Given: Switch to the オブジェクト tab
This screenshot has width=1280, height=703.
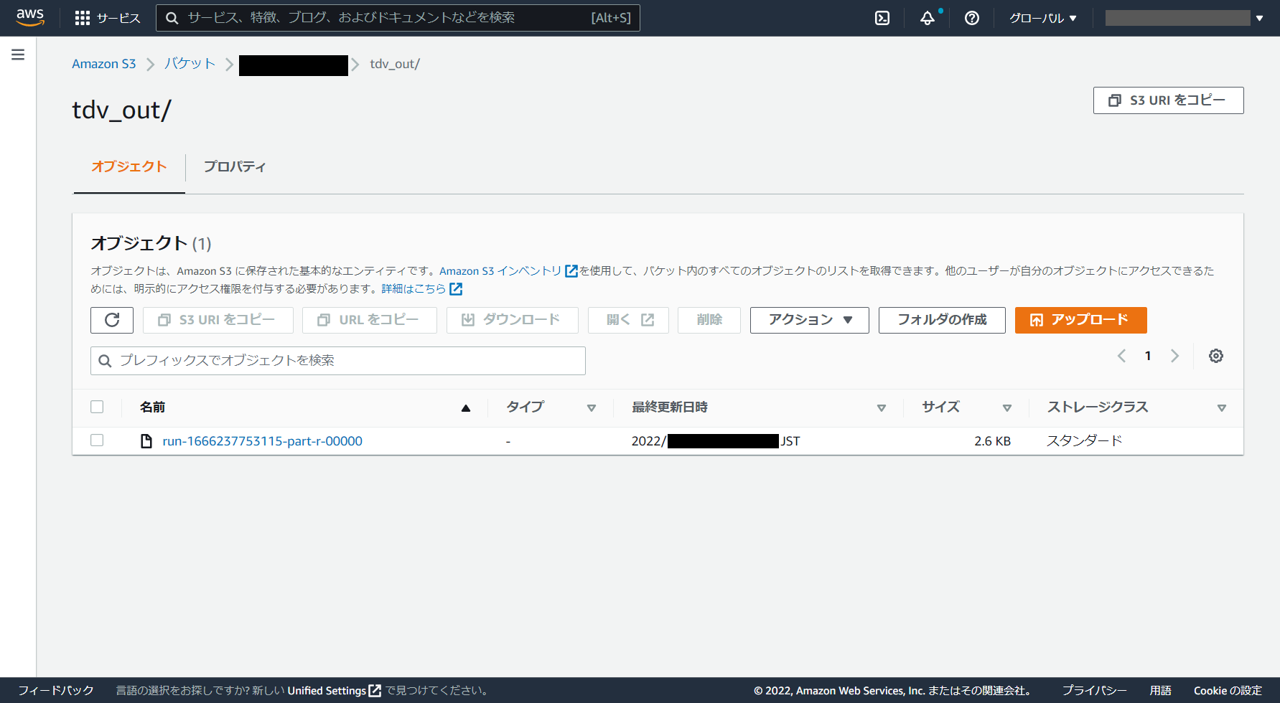Looking at the screenshot, I should [129, 166].
